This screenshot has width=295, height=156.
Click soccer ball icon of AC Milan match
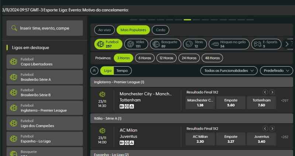(x=102, y=131)
